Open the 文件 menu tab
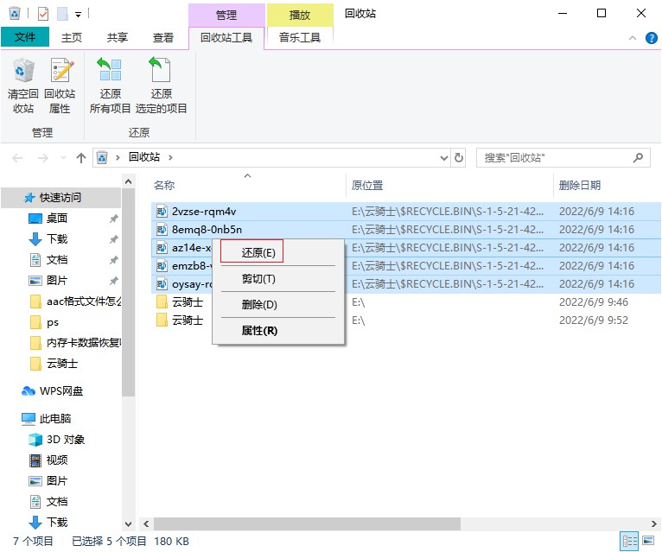 click(25, 37)
